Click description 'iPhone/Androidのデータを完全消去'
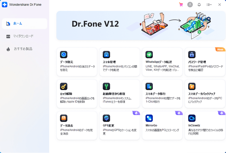 click(76, 132)
